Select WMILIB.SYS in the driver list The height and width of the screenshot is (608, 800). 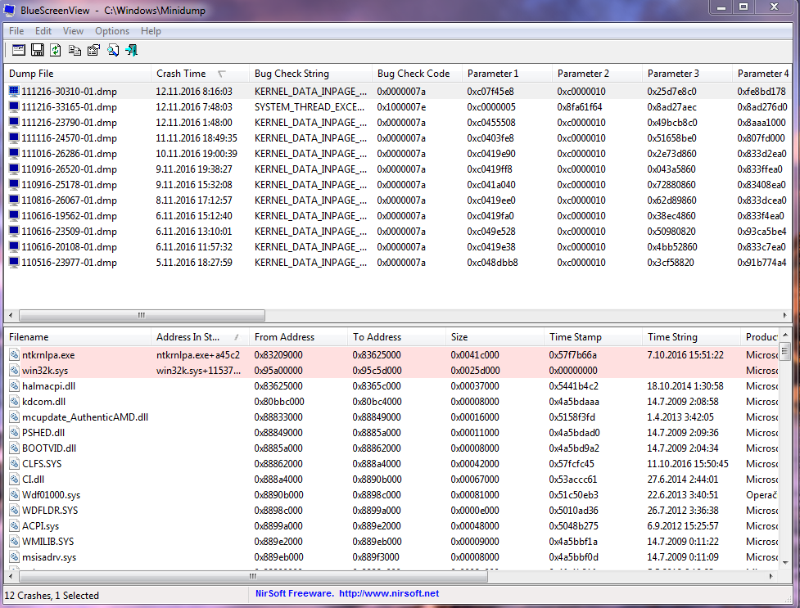tap(48, 542)
